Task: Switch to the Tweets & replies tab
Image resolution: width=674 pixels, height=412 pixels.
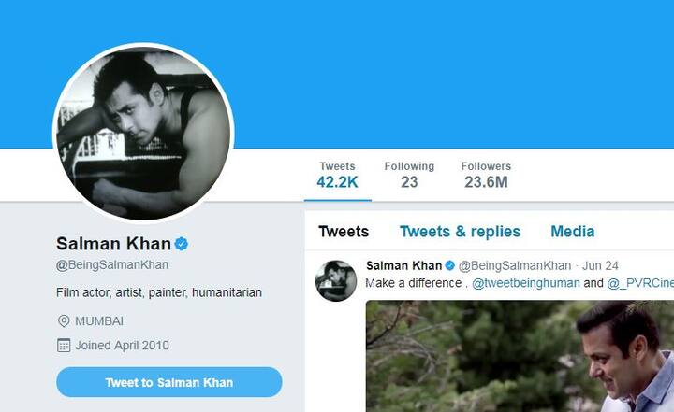Action: (x=460, y=232)
